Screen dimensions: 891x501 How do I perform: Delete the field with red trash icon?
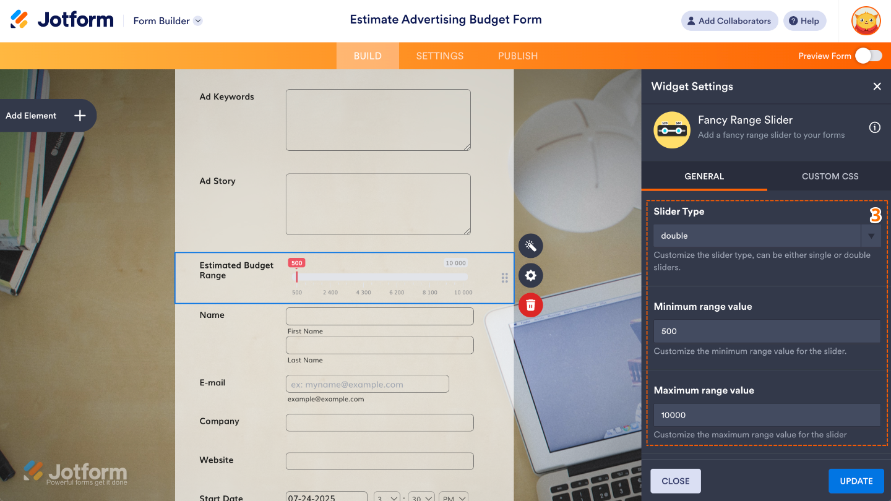coord(530,305)
